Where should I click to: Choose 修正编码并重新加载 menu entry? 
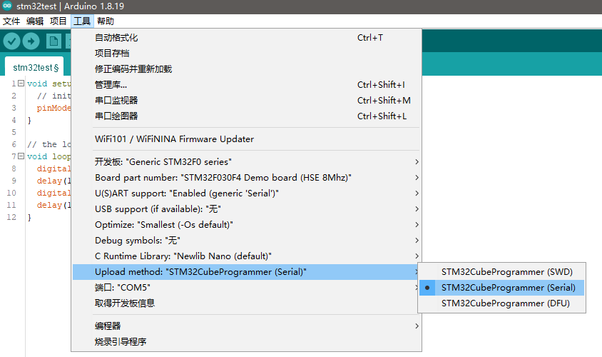(x=246, y=69)
